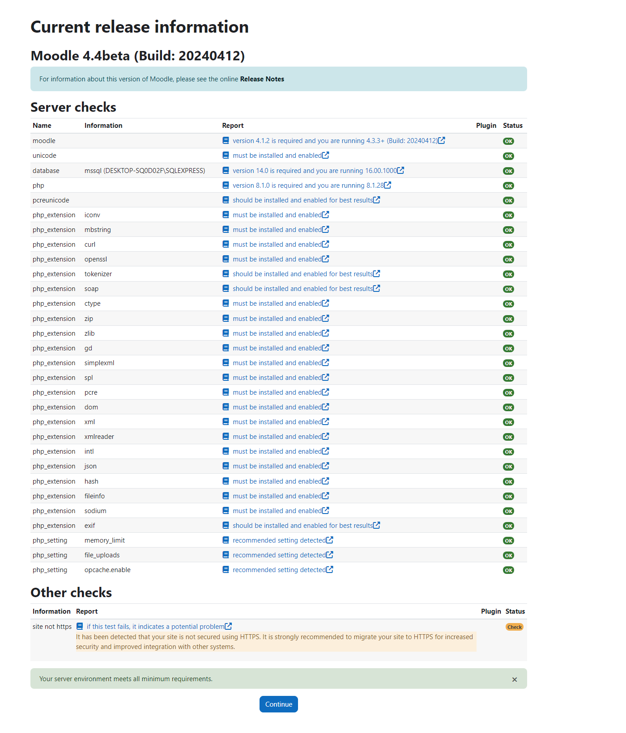This screenshot has height=733, width=626.
Task: Click external-link icon in ctype row
Action: (x=326, y=303)
